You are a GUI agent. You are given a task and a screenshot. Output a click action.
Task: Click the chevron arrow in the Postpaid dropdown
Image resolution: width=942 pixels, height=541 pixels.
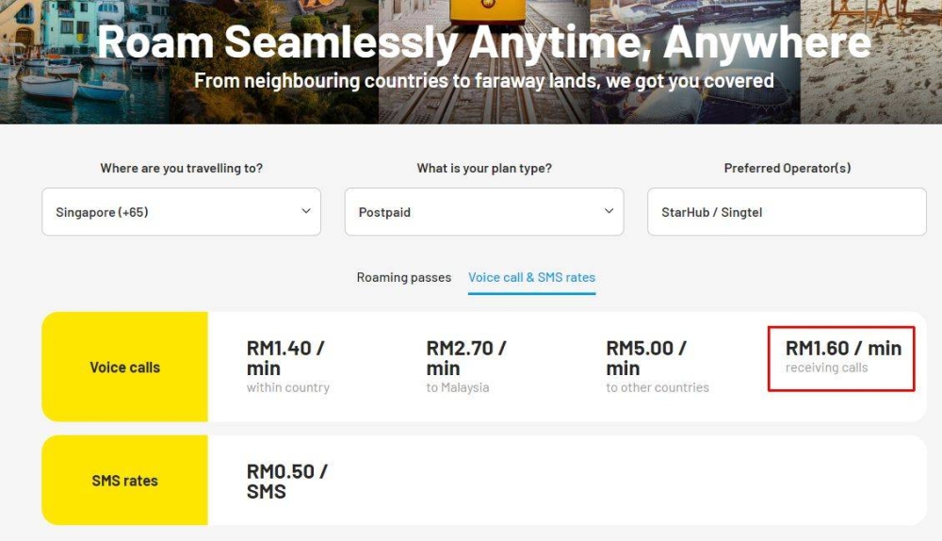coord(609,211)
